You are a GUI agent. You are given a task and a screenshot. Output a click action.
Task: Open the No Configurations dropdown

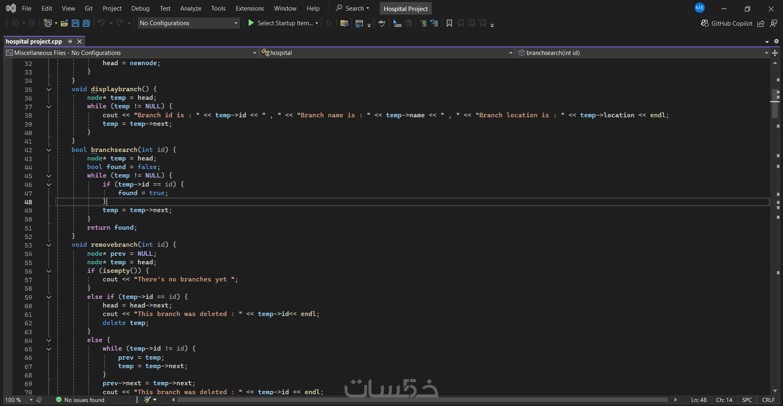click(188, 23)
